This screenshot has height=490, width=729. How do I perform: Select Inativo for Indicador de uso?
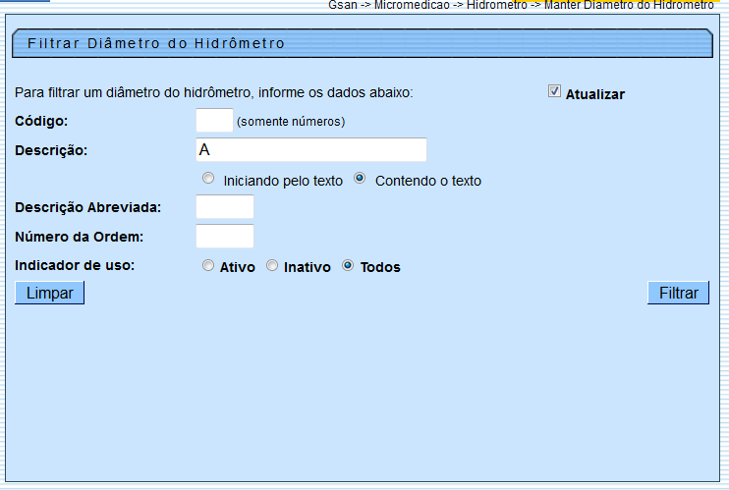coord(272,265)
